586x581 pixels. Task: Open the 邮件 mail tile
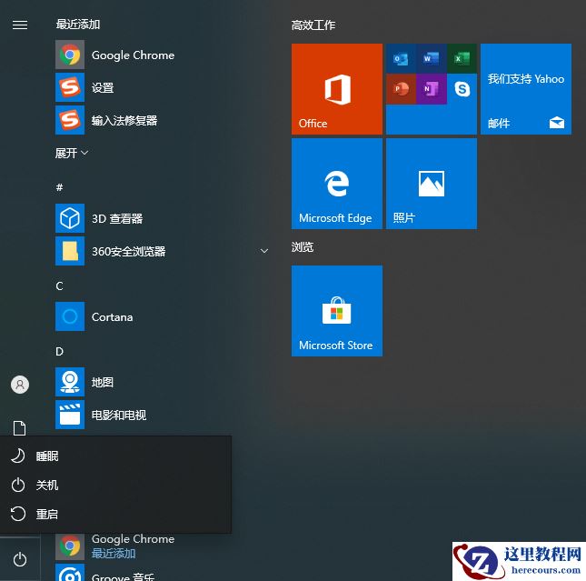point(526,89)
